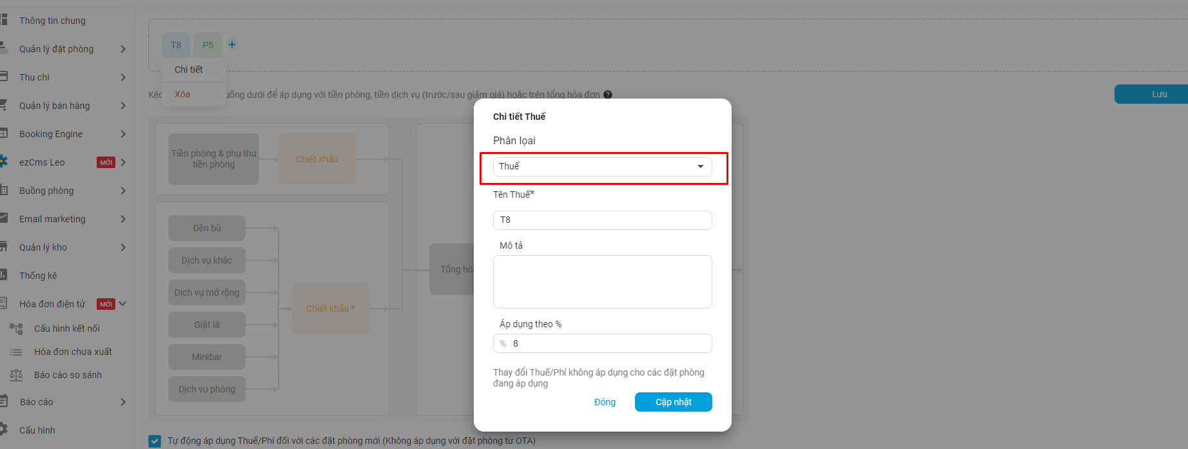
Task: Click the ezCms Leo icon
Action: [4, 162]
